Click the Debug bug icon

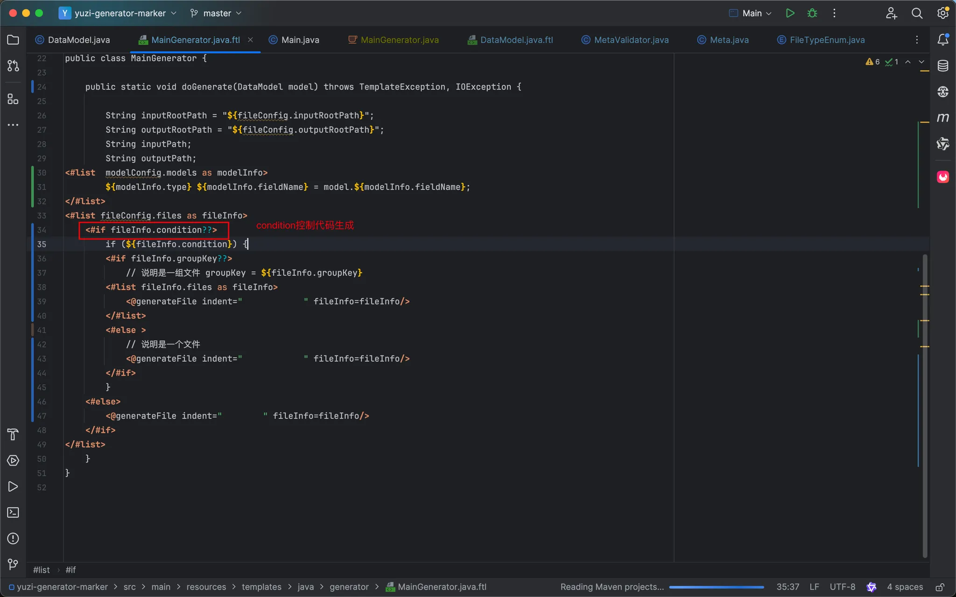[x=812, y=13]
